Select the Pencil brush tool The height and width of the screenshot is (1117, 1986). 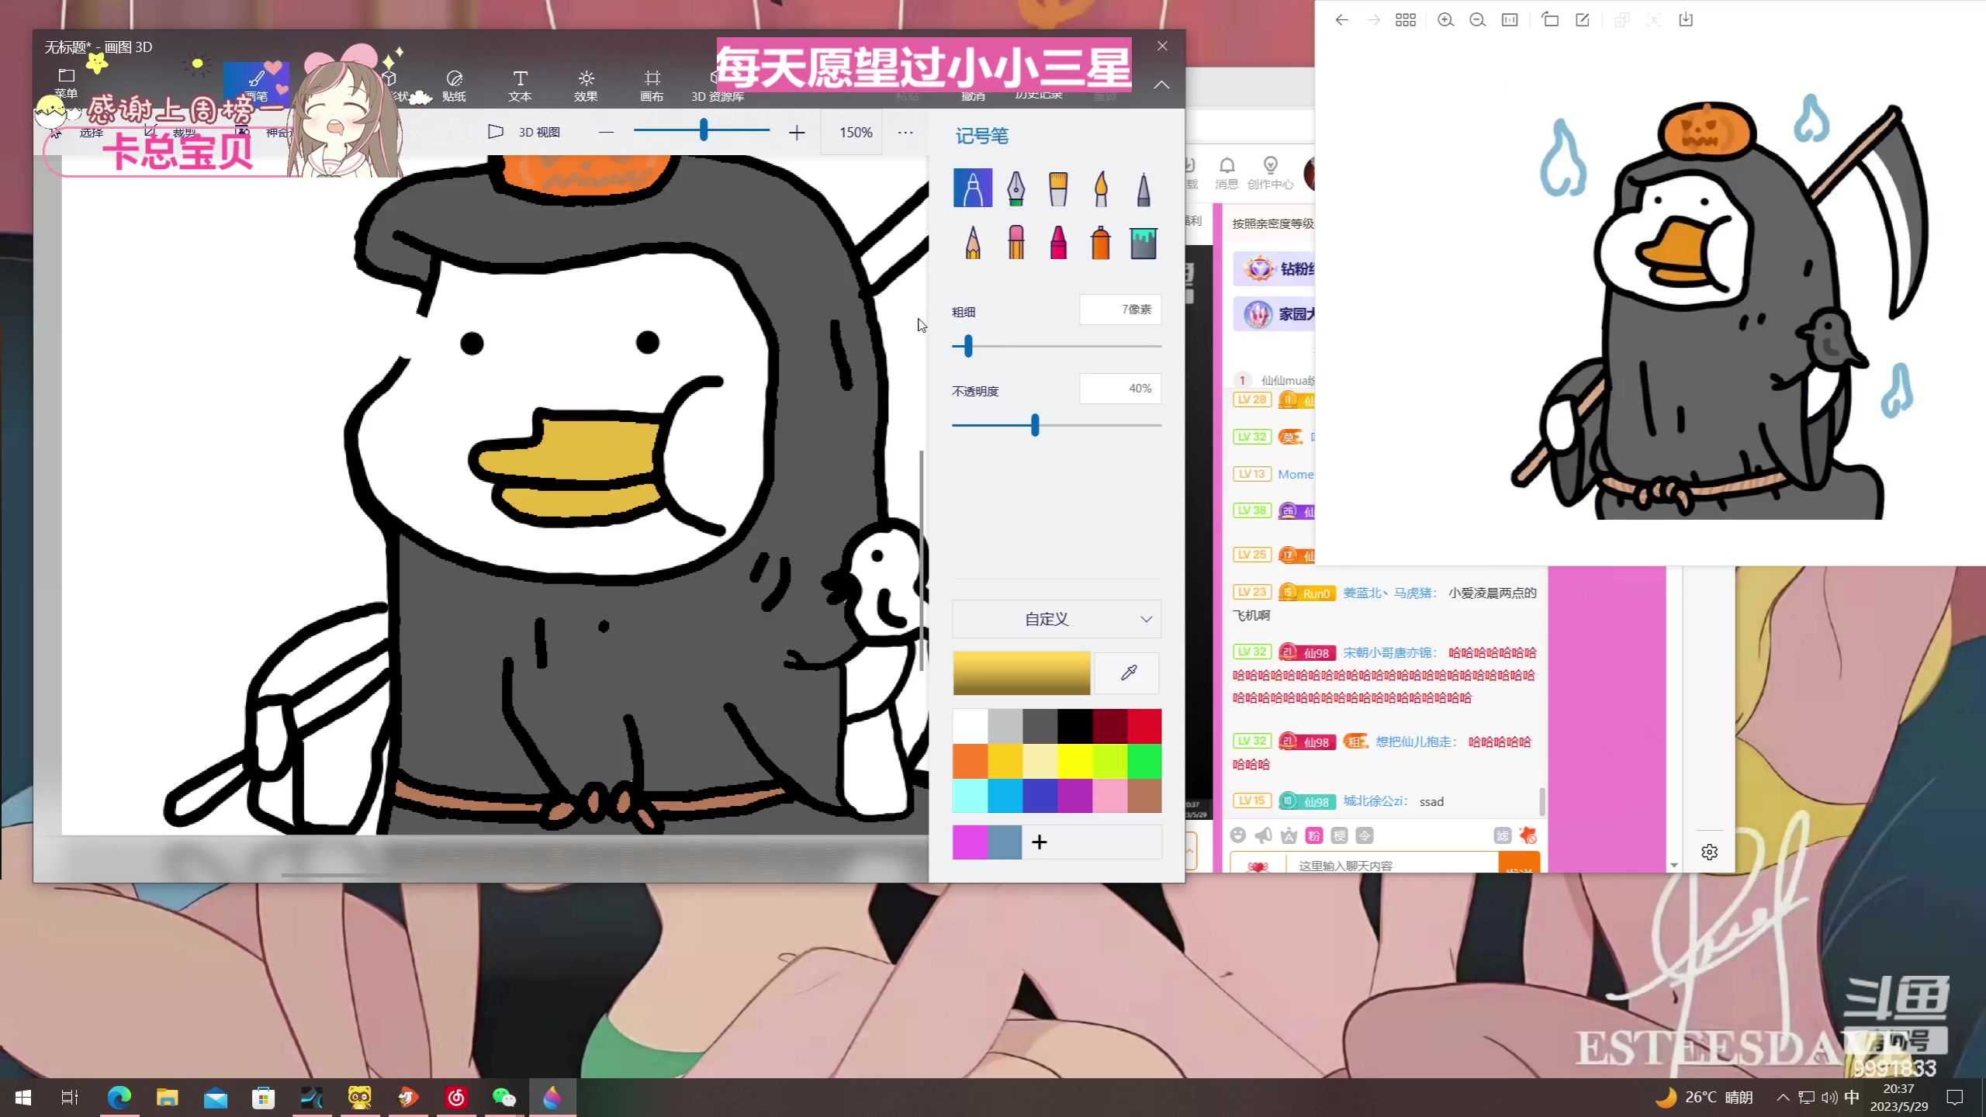973,243
